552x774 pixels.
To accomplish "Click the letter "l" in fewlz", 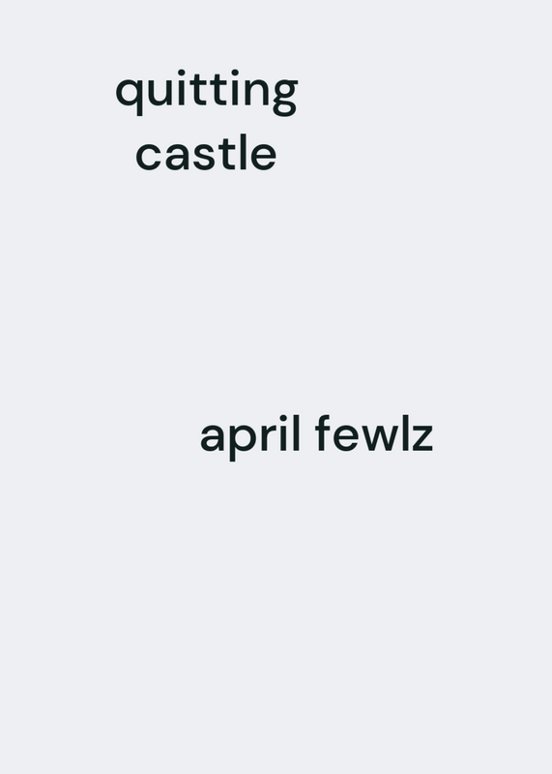I will click(x=405, y=432).
